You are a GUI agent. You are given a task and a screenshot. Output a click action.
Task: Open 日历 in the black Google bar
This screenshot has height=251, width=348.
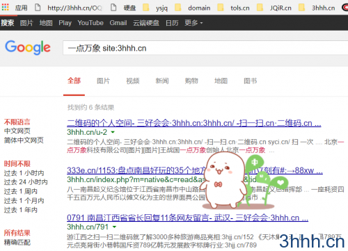[x=172, y=23]
